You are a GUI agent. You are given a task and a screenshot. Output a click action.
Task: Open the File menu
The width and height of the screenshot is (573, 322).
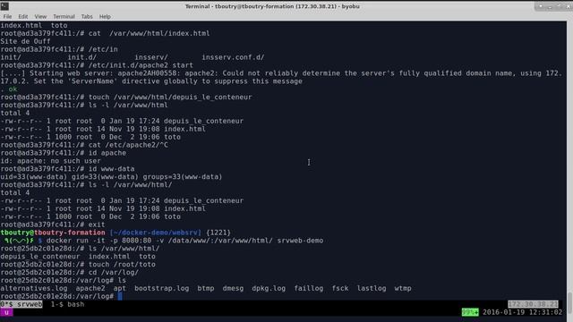[x=7, y=16]
